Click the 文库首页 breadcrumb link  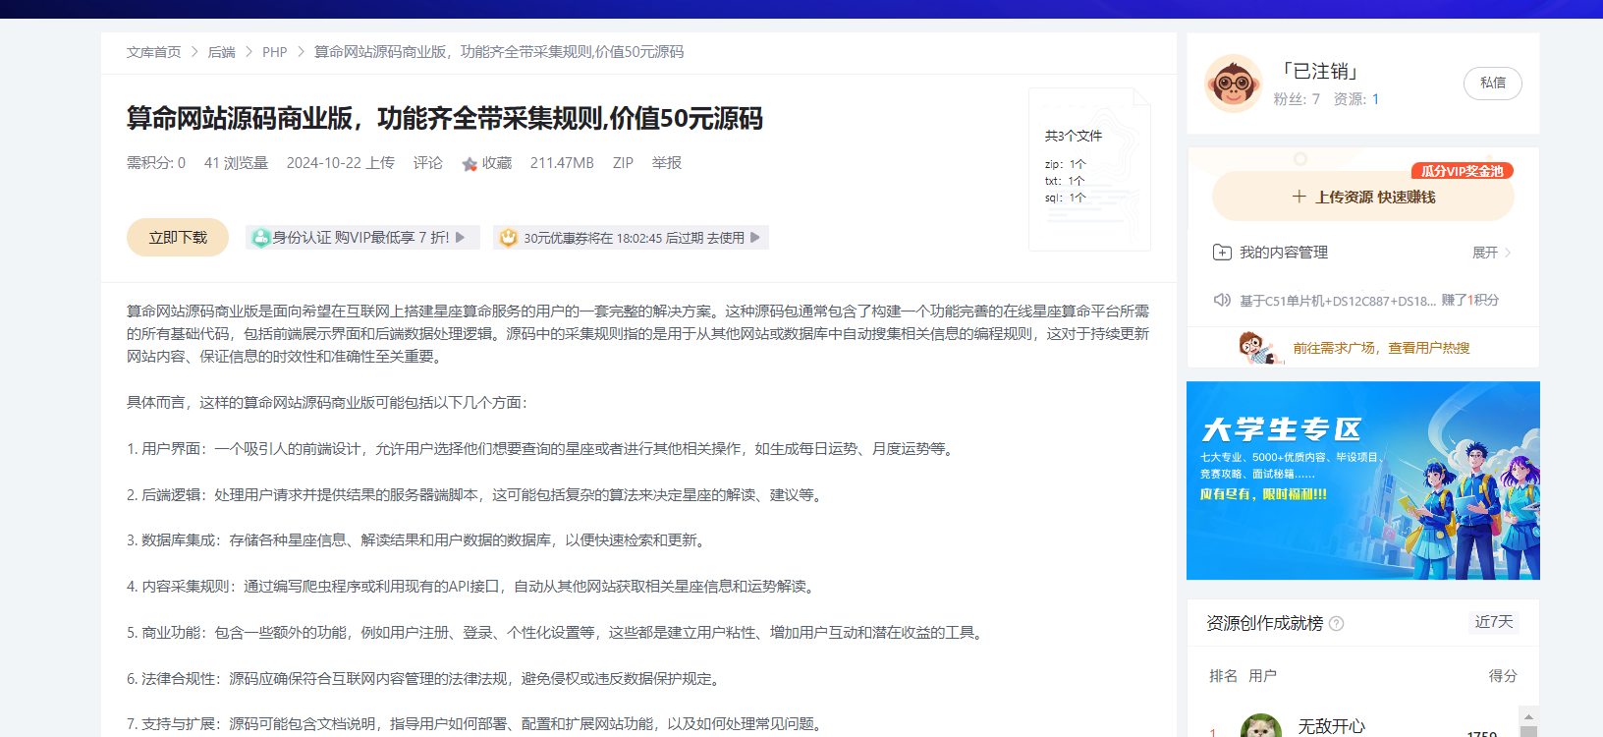coord(154,52)
